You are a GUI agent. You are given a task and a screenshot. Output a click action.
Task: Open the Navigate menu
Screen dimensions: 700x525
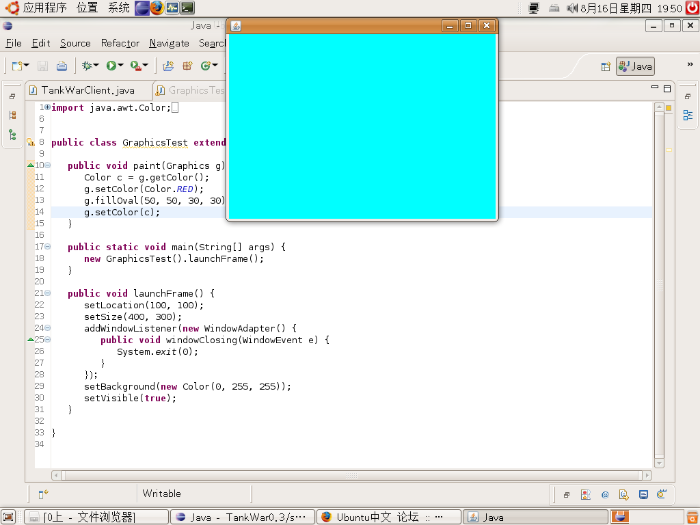[x=170, y=43]
